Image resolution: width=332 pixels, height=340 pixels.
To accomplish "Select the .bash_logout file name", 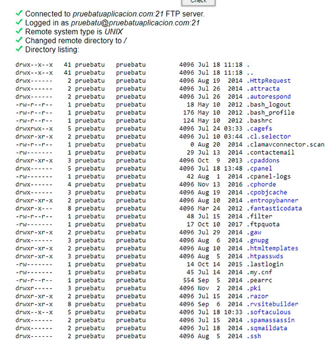I will [268, 104].
